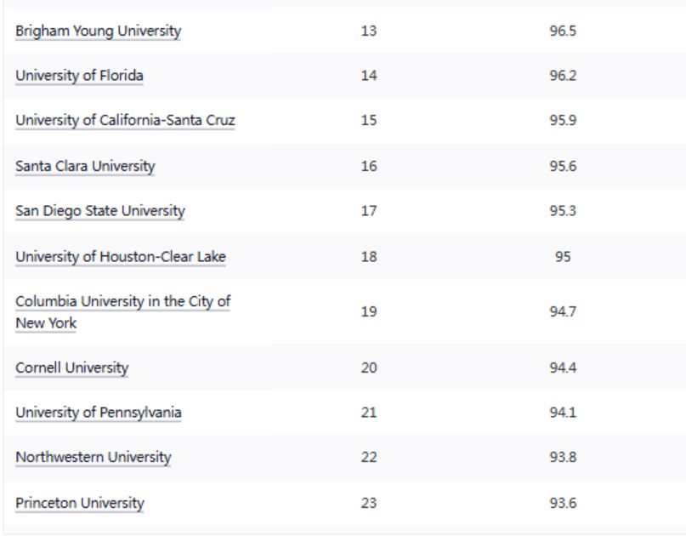The height and width of the screenshot is (536, 686).
Task: Click rank 13 in Brigham Young row
Action: click(x=369, y=31)
